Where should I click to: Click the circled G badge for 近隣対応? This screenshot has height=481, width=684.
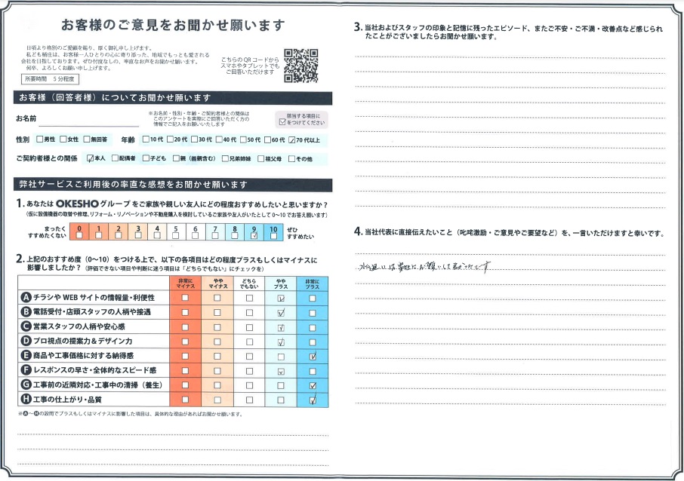26,385
